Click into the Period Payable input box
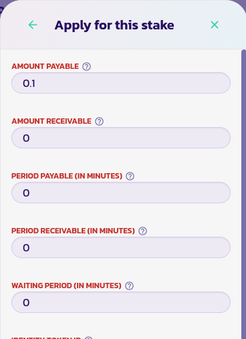This screenshot has width=246, height=339. click(121, 193)
